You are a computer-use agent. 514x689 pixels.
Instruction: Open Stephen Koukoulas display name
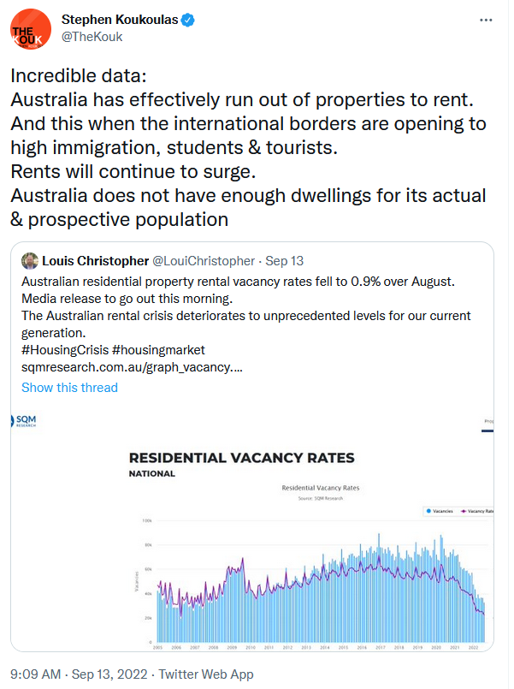coord(118,20)
